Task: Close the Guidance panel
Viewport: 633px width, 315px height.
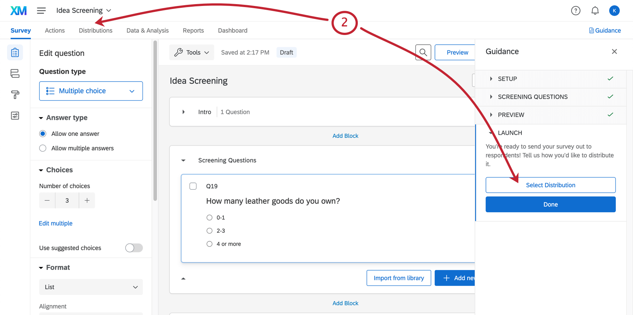Action: (614, 52)
